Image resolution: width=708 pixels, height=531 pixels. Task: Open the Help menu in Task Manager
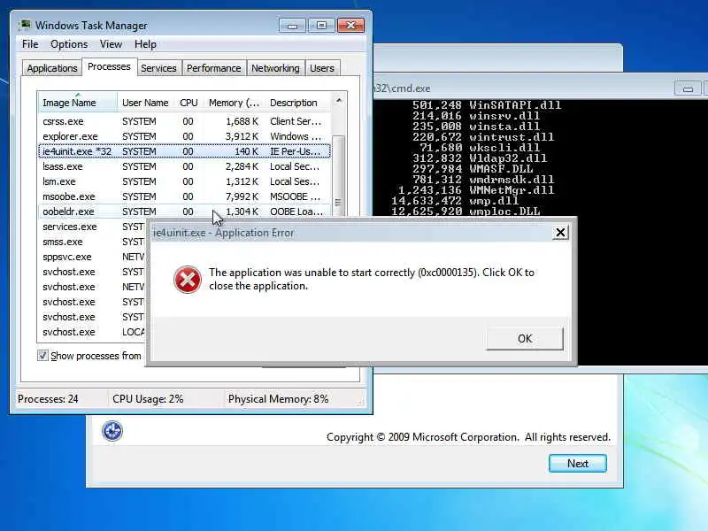[x=145, y=44]
